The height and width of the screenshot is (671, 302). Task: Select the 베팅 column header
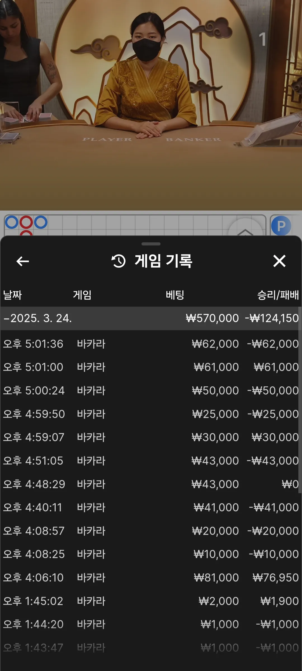tap(175, 295)
